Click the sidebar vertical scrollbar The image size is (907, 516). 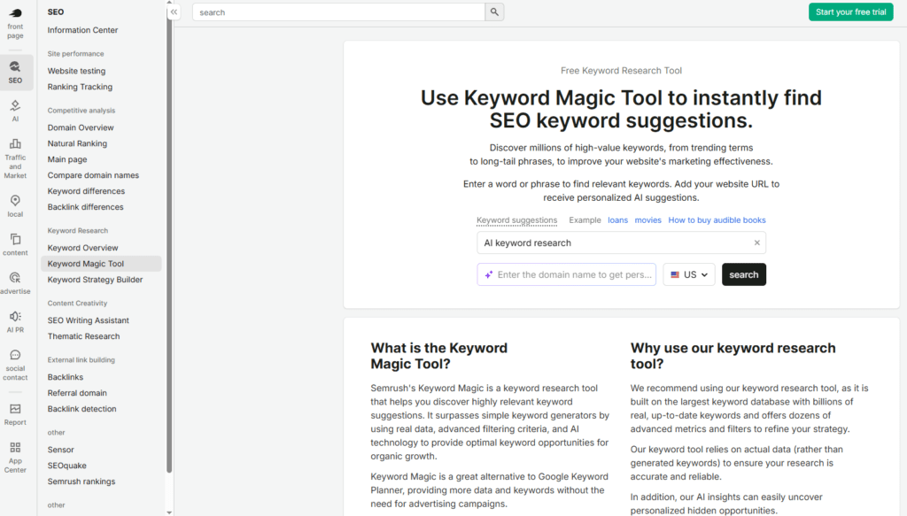click(x=169, y=240)
